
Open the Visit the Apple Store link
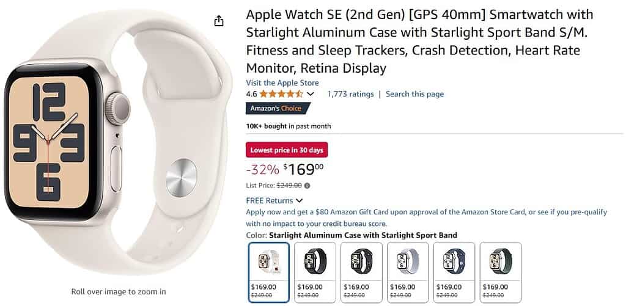[282, 82]
